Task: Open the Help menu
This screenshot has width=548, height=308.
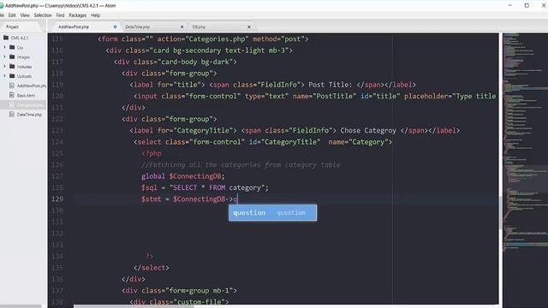Action: tap(95, 15)
